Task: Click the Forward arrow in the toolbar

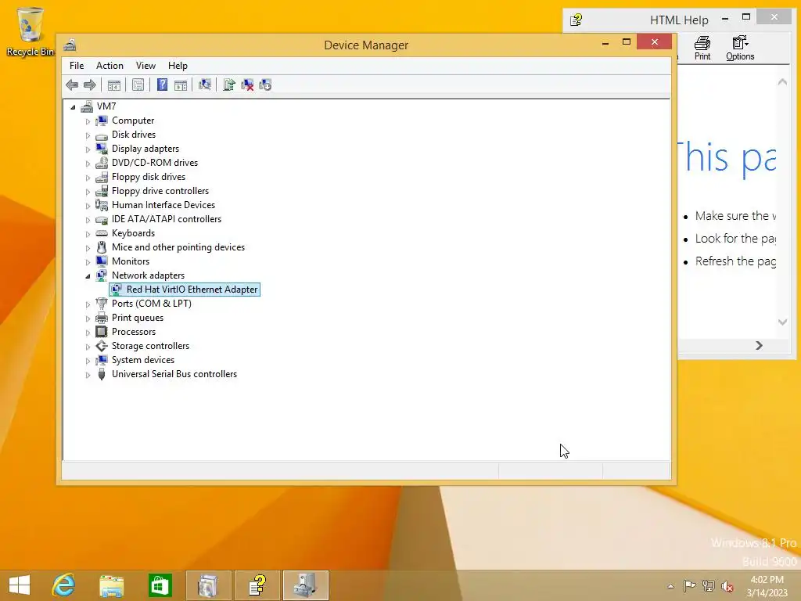Action: (90, 85)
